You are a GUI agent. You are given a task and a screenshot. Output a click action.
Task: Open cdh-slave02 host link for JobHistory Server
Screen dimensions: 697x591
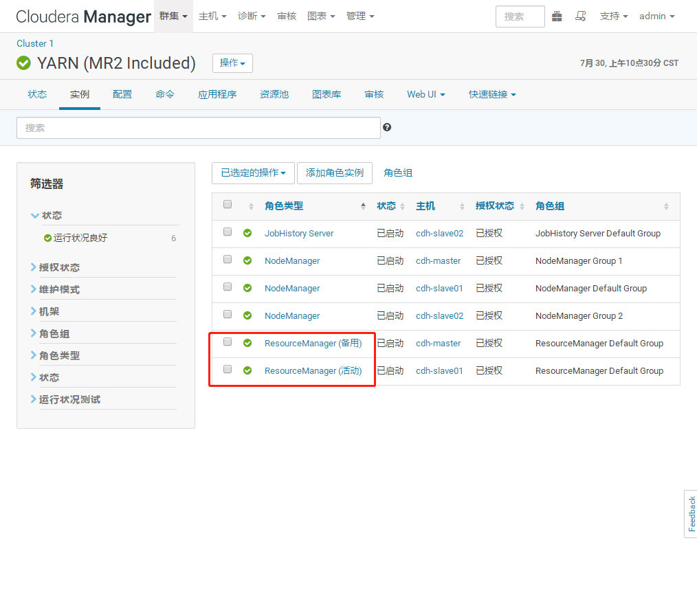[x=440, y=233]
